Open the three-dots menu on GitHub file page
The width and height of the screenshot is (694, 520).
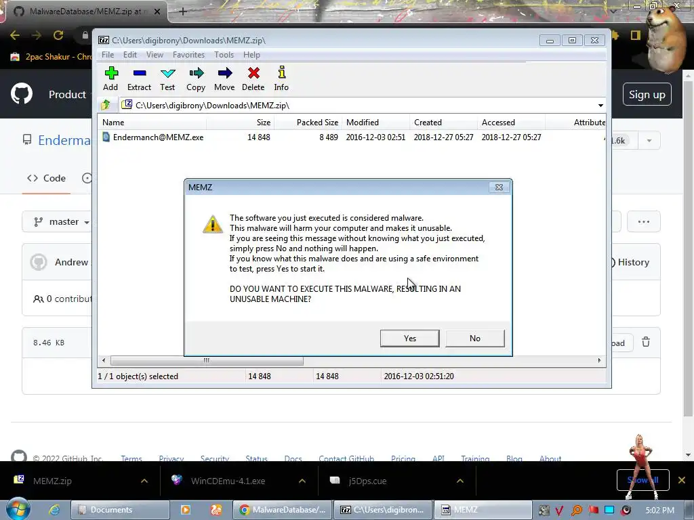[644, 221]
